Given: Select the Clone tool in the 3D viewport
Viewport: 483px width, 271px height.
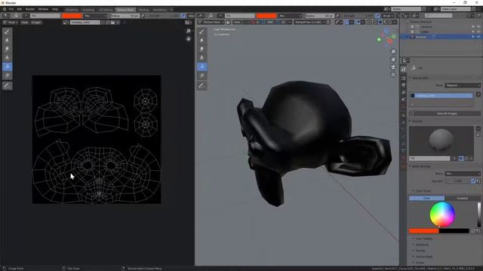Looking at the screenshot, I should tap(202, 58).
